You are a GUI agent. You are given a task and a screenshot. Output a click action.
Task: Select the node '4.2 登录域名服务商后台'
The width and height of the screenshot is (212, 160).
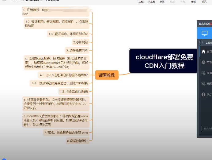pos(59,83)
